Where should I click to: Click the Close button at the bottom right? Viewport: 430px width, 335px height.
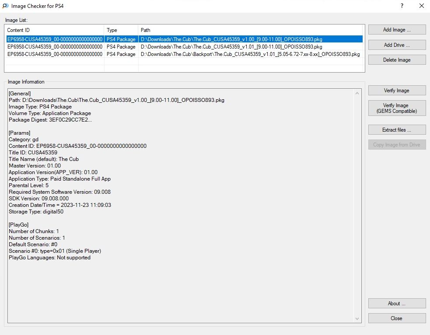tap(397, 318)
